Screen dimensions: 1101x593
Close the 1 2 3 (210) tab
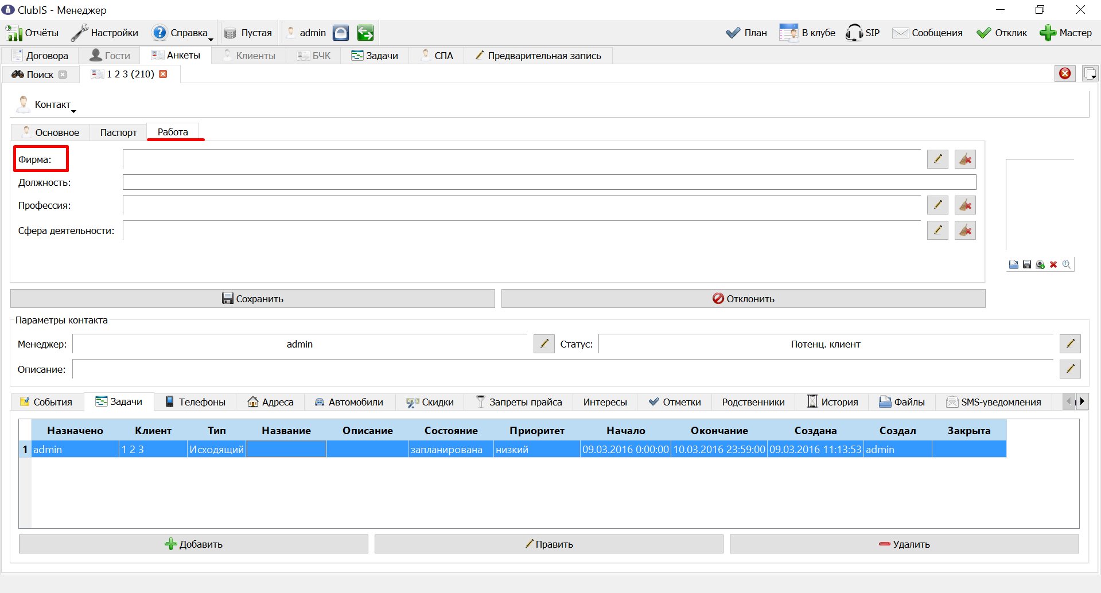(163, 74)
